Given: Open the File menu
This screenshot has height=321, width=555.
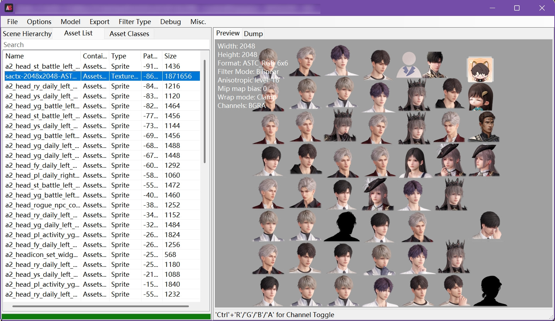Looking at the screenshot, I should [x=12, y=22].
